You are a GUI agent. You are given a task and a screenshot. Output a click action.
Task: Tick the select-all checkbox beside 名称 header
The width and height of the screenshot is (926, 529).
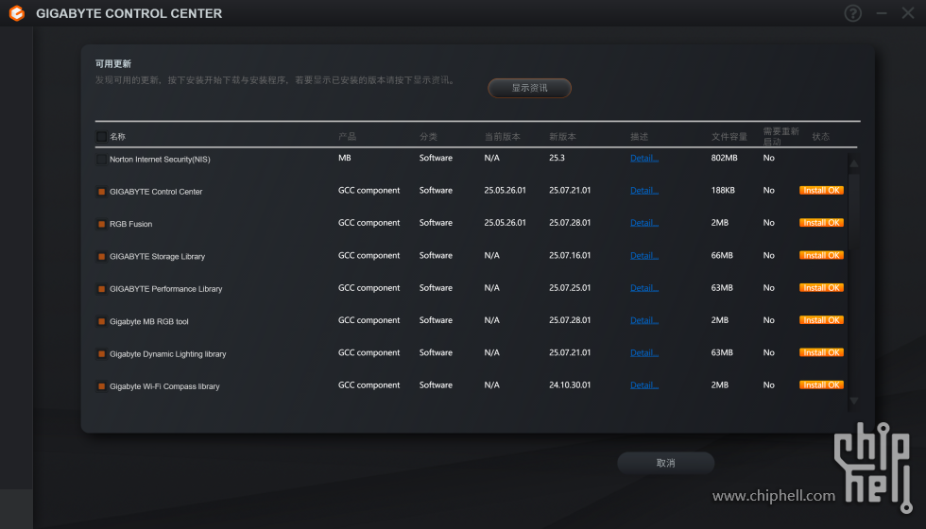point(102,136)
